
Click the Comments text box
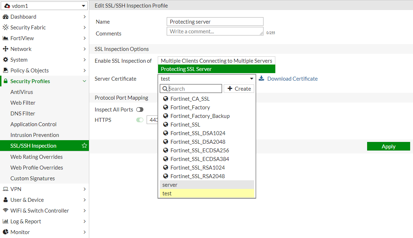click(x=215, y=32)
